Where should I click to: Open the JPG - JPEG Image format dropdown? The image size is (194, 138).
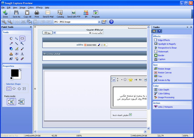[x=99, y=22]
